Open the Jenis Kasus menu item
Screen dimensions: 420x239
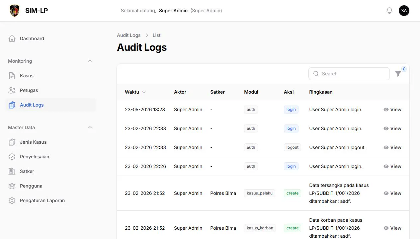[51, 142]
